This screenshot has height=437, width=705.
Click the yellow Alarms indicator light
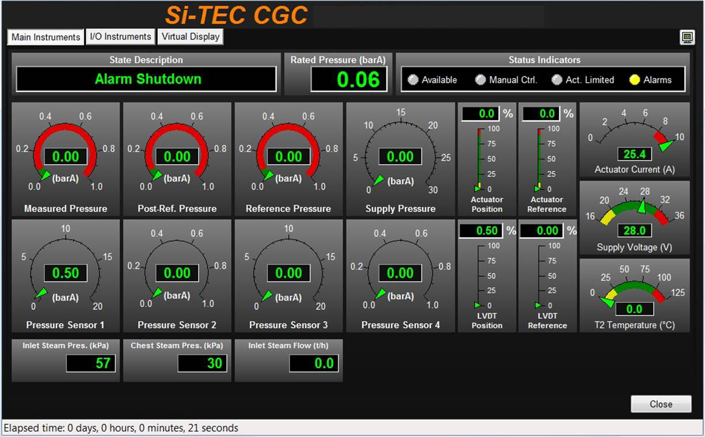click(635, 80)
